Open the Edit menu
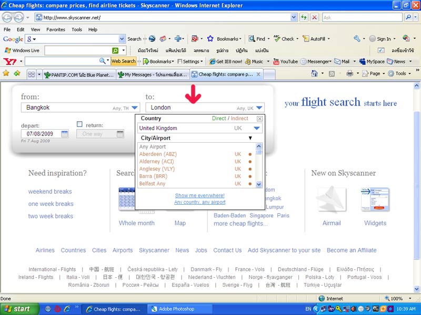The height and width of the screenshot is (315, 421). tap(21, 29)
